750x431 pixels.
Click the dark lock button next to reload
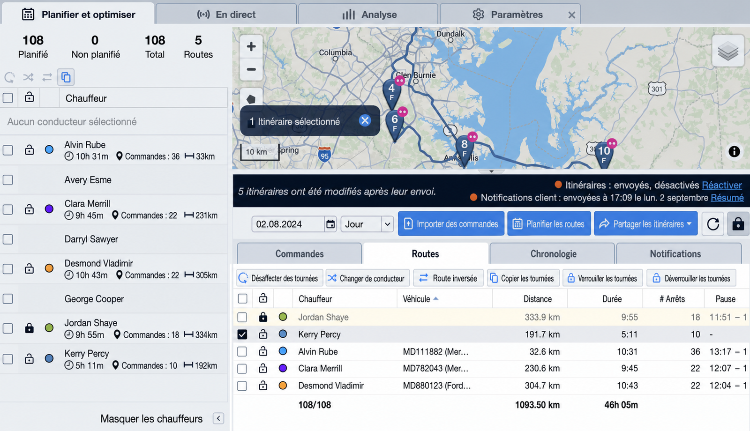pos(738,224)
